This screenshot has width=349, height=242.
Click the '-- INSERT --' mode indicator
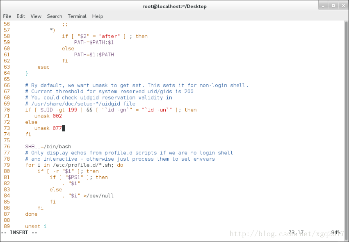tap(19, 233)
